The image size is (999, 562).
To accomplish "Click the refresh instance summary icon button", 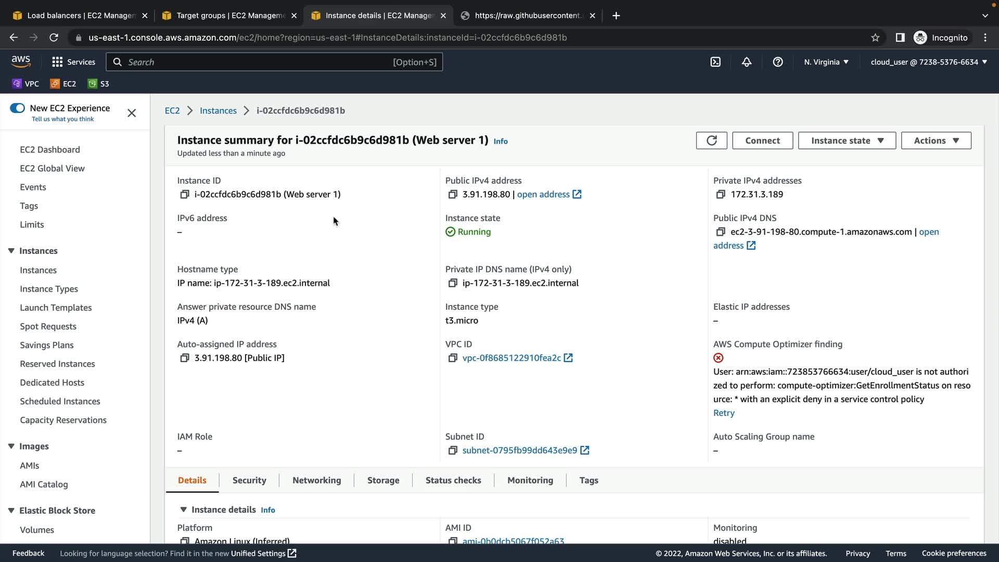I will [x=711, y=140].
